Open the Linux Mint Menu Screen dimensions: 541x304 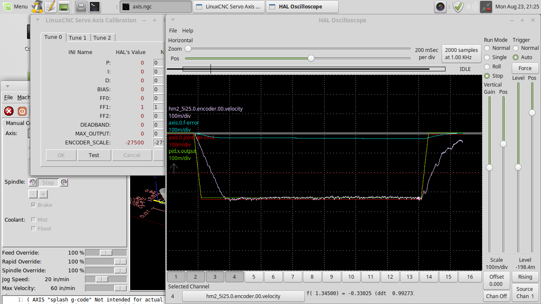click(x=15, y=6)
